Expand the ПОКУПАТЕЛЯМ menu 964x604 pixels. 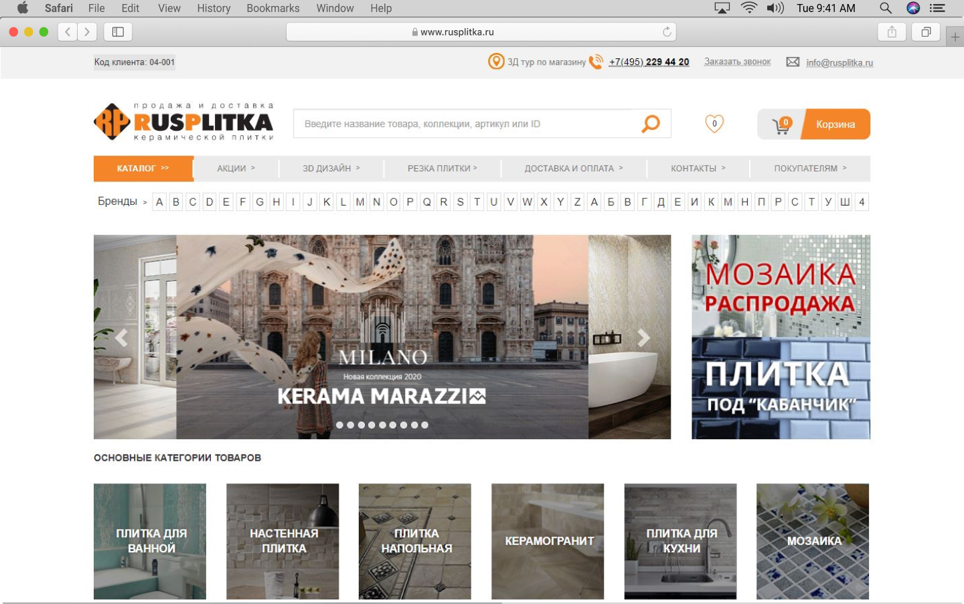pos(809,169)
